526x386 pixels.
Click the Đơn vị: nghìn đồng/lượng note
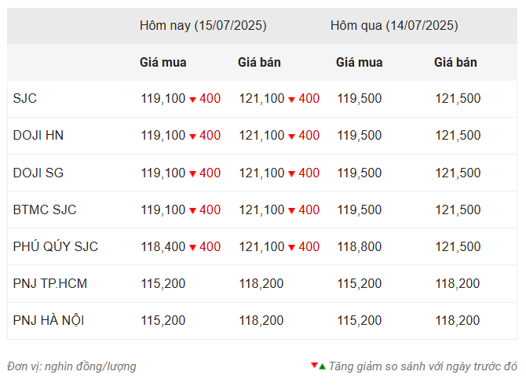pos(71,366)
